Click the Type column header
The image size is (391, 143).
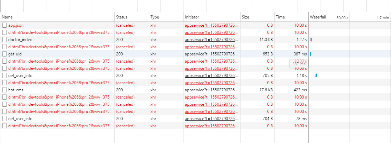[x=155, y=17]
